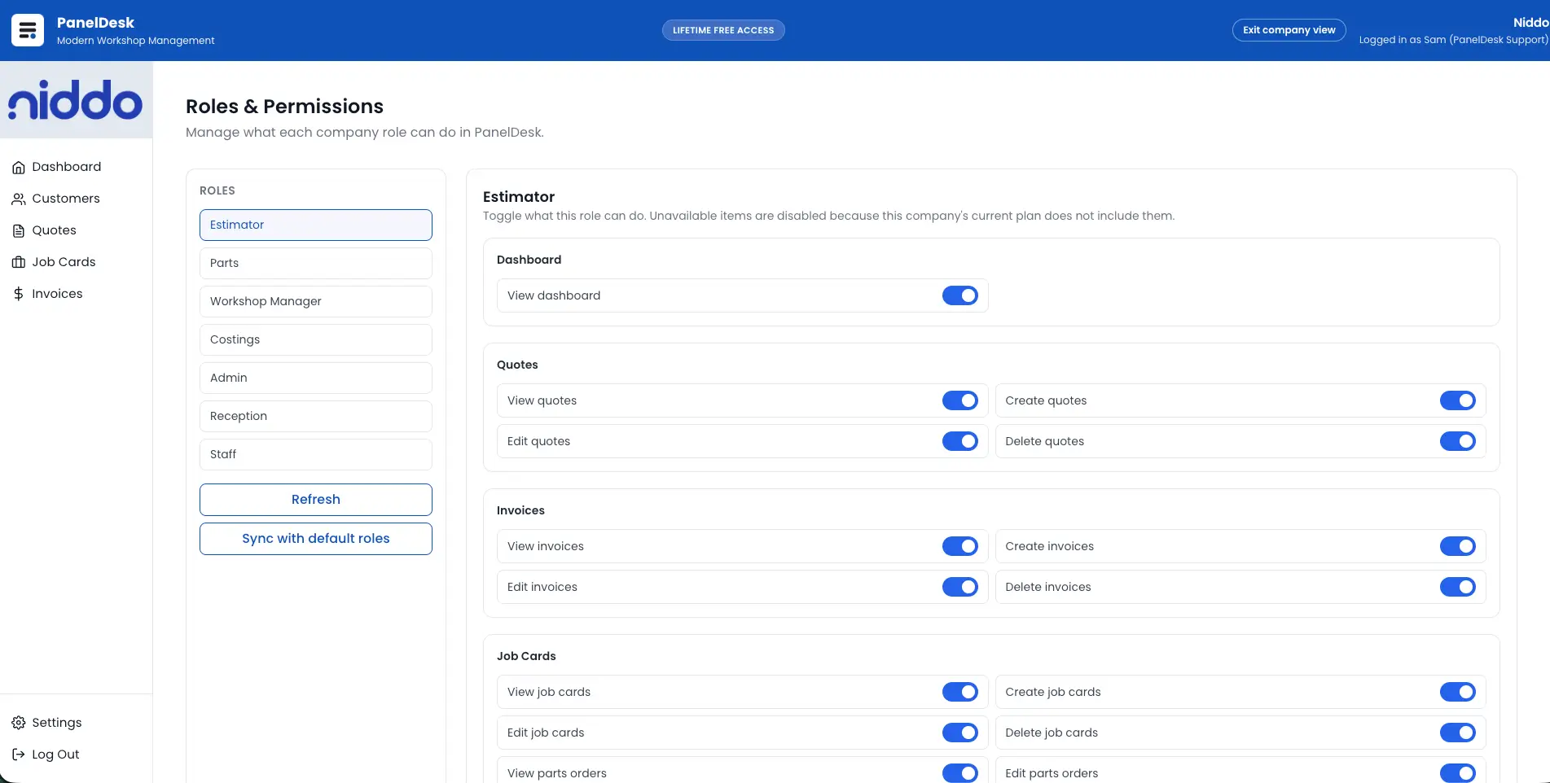This screenshot has height=783, width=1550.
Task: Toggle the Create invoices permission
Action: 1457,546
